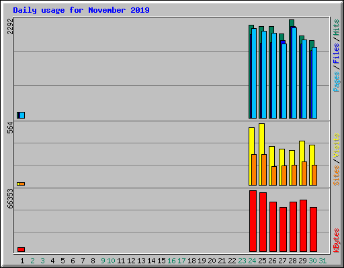Image resolution: width=344 pixels, height=268 pixels.
Task: Click day label 27
Action: [282, 261]
